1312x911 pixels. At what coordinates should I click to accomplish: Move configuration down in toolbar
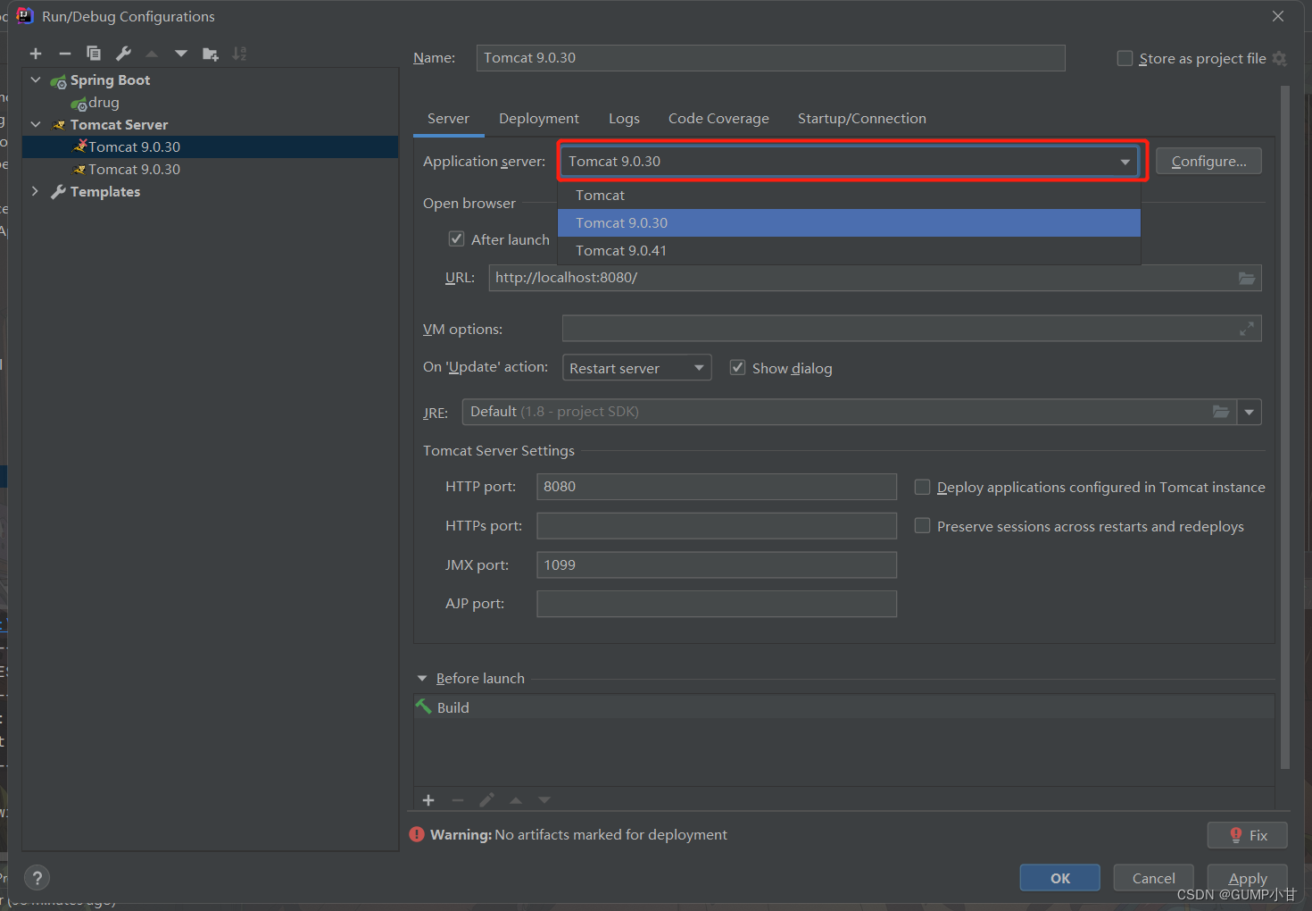(x=181, y=54)
